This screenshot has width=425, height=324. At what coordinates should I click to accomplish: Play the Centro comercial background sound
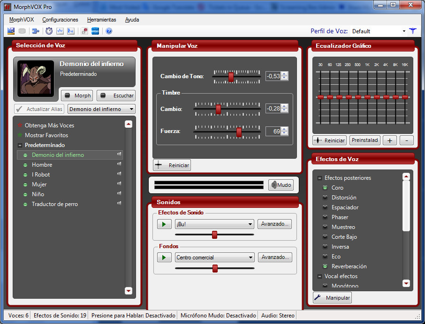click(x=164, y=258)
